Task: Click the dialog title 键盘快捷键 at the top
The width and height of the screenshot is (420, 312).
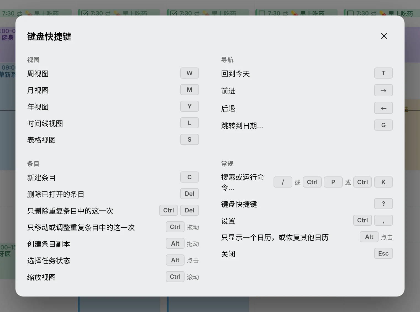Action: pyautogui.click(x=49, y=37)
